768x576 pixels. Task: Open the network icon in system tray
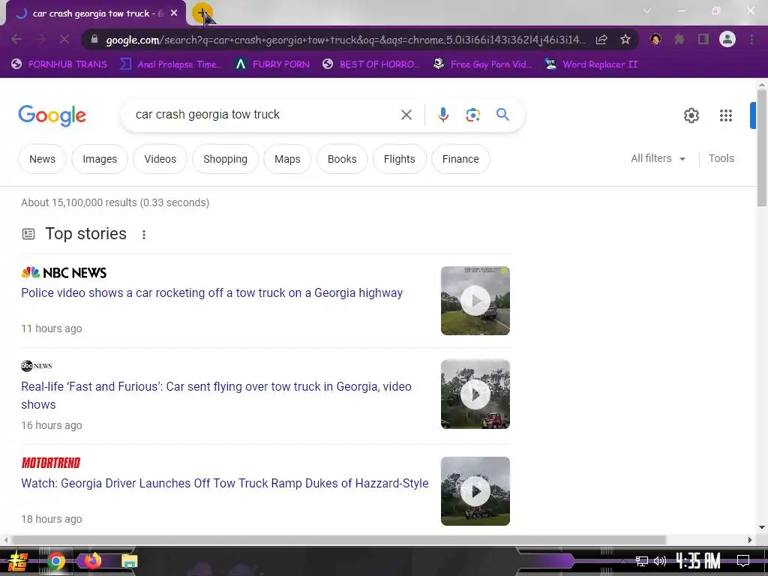[642, 561]
